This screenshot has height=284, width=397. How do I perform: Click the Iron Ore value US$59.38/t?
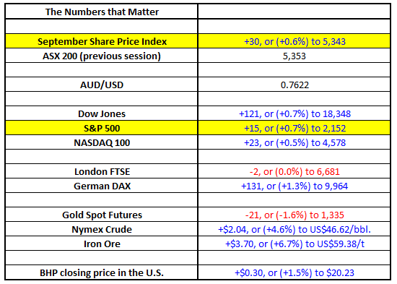coord(295,244)
